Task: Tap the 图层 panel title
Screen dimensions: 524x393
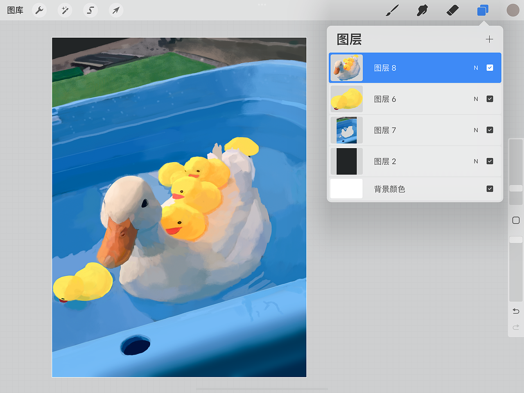Action: tap(349, 39)
